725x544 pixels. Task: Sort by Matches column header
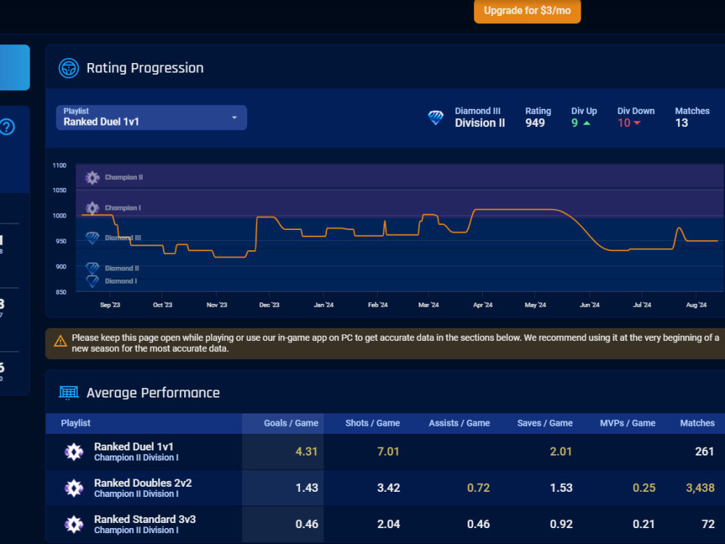click(x=697, y=423)
